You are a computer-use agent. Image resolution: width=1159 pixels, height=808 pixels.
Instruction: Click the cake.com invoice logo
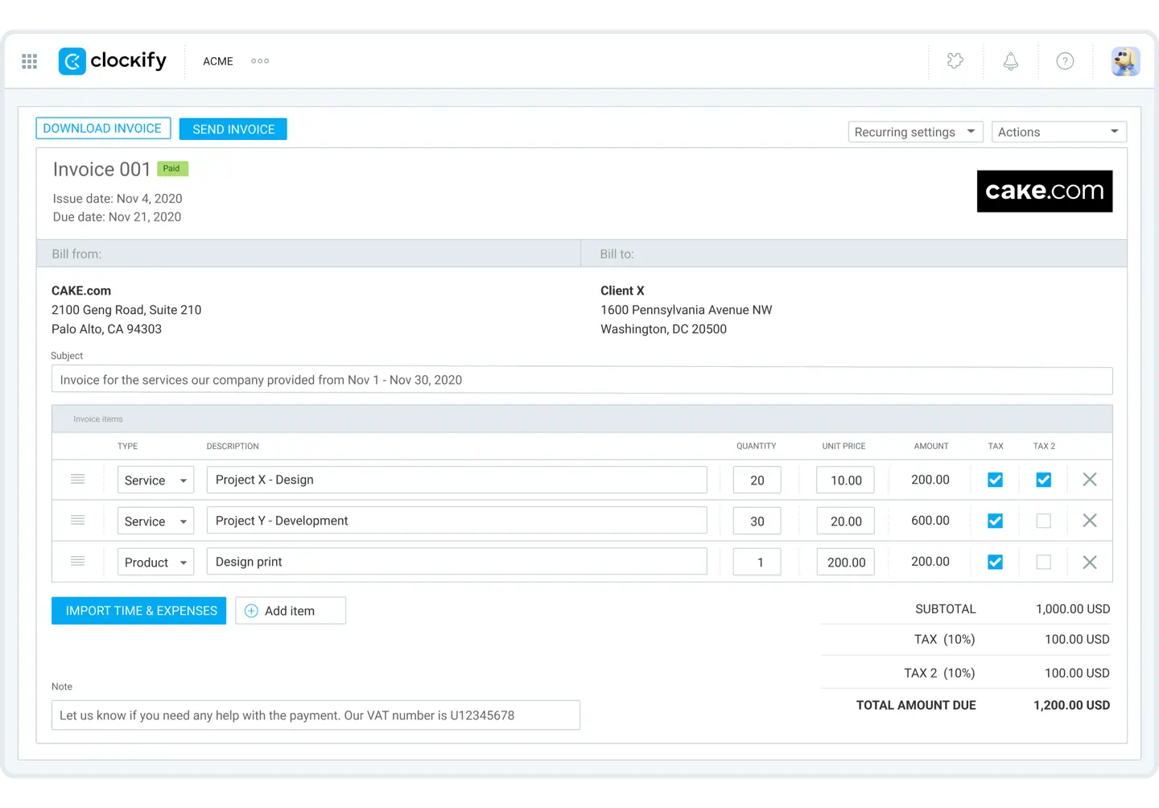(1045, 192)
